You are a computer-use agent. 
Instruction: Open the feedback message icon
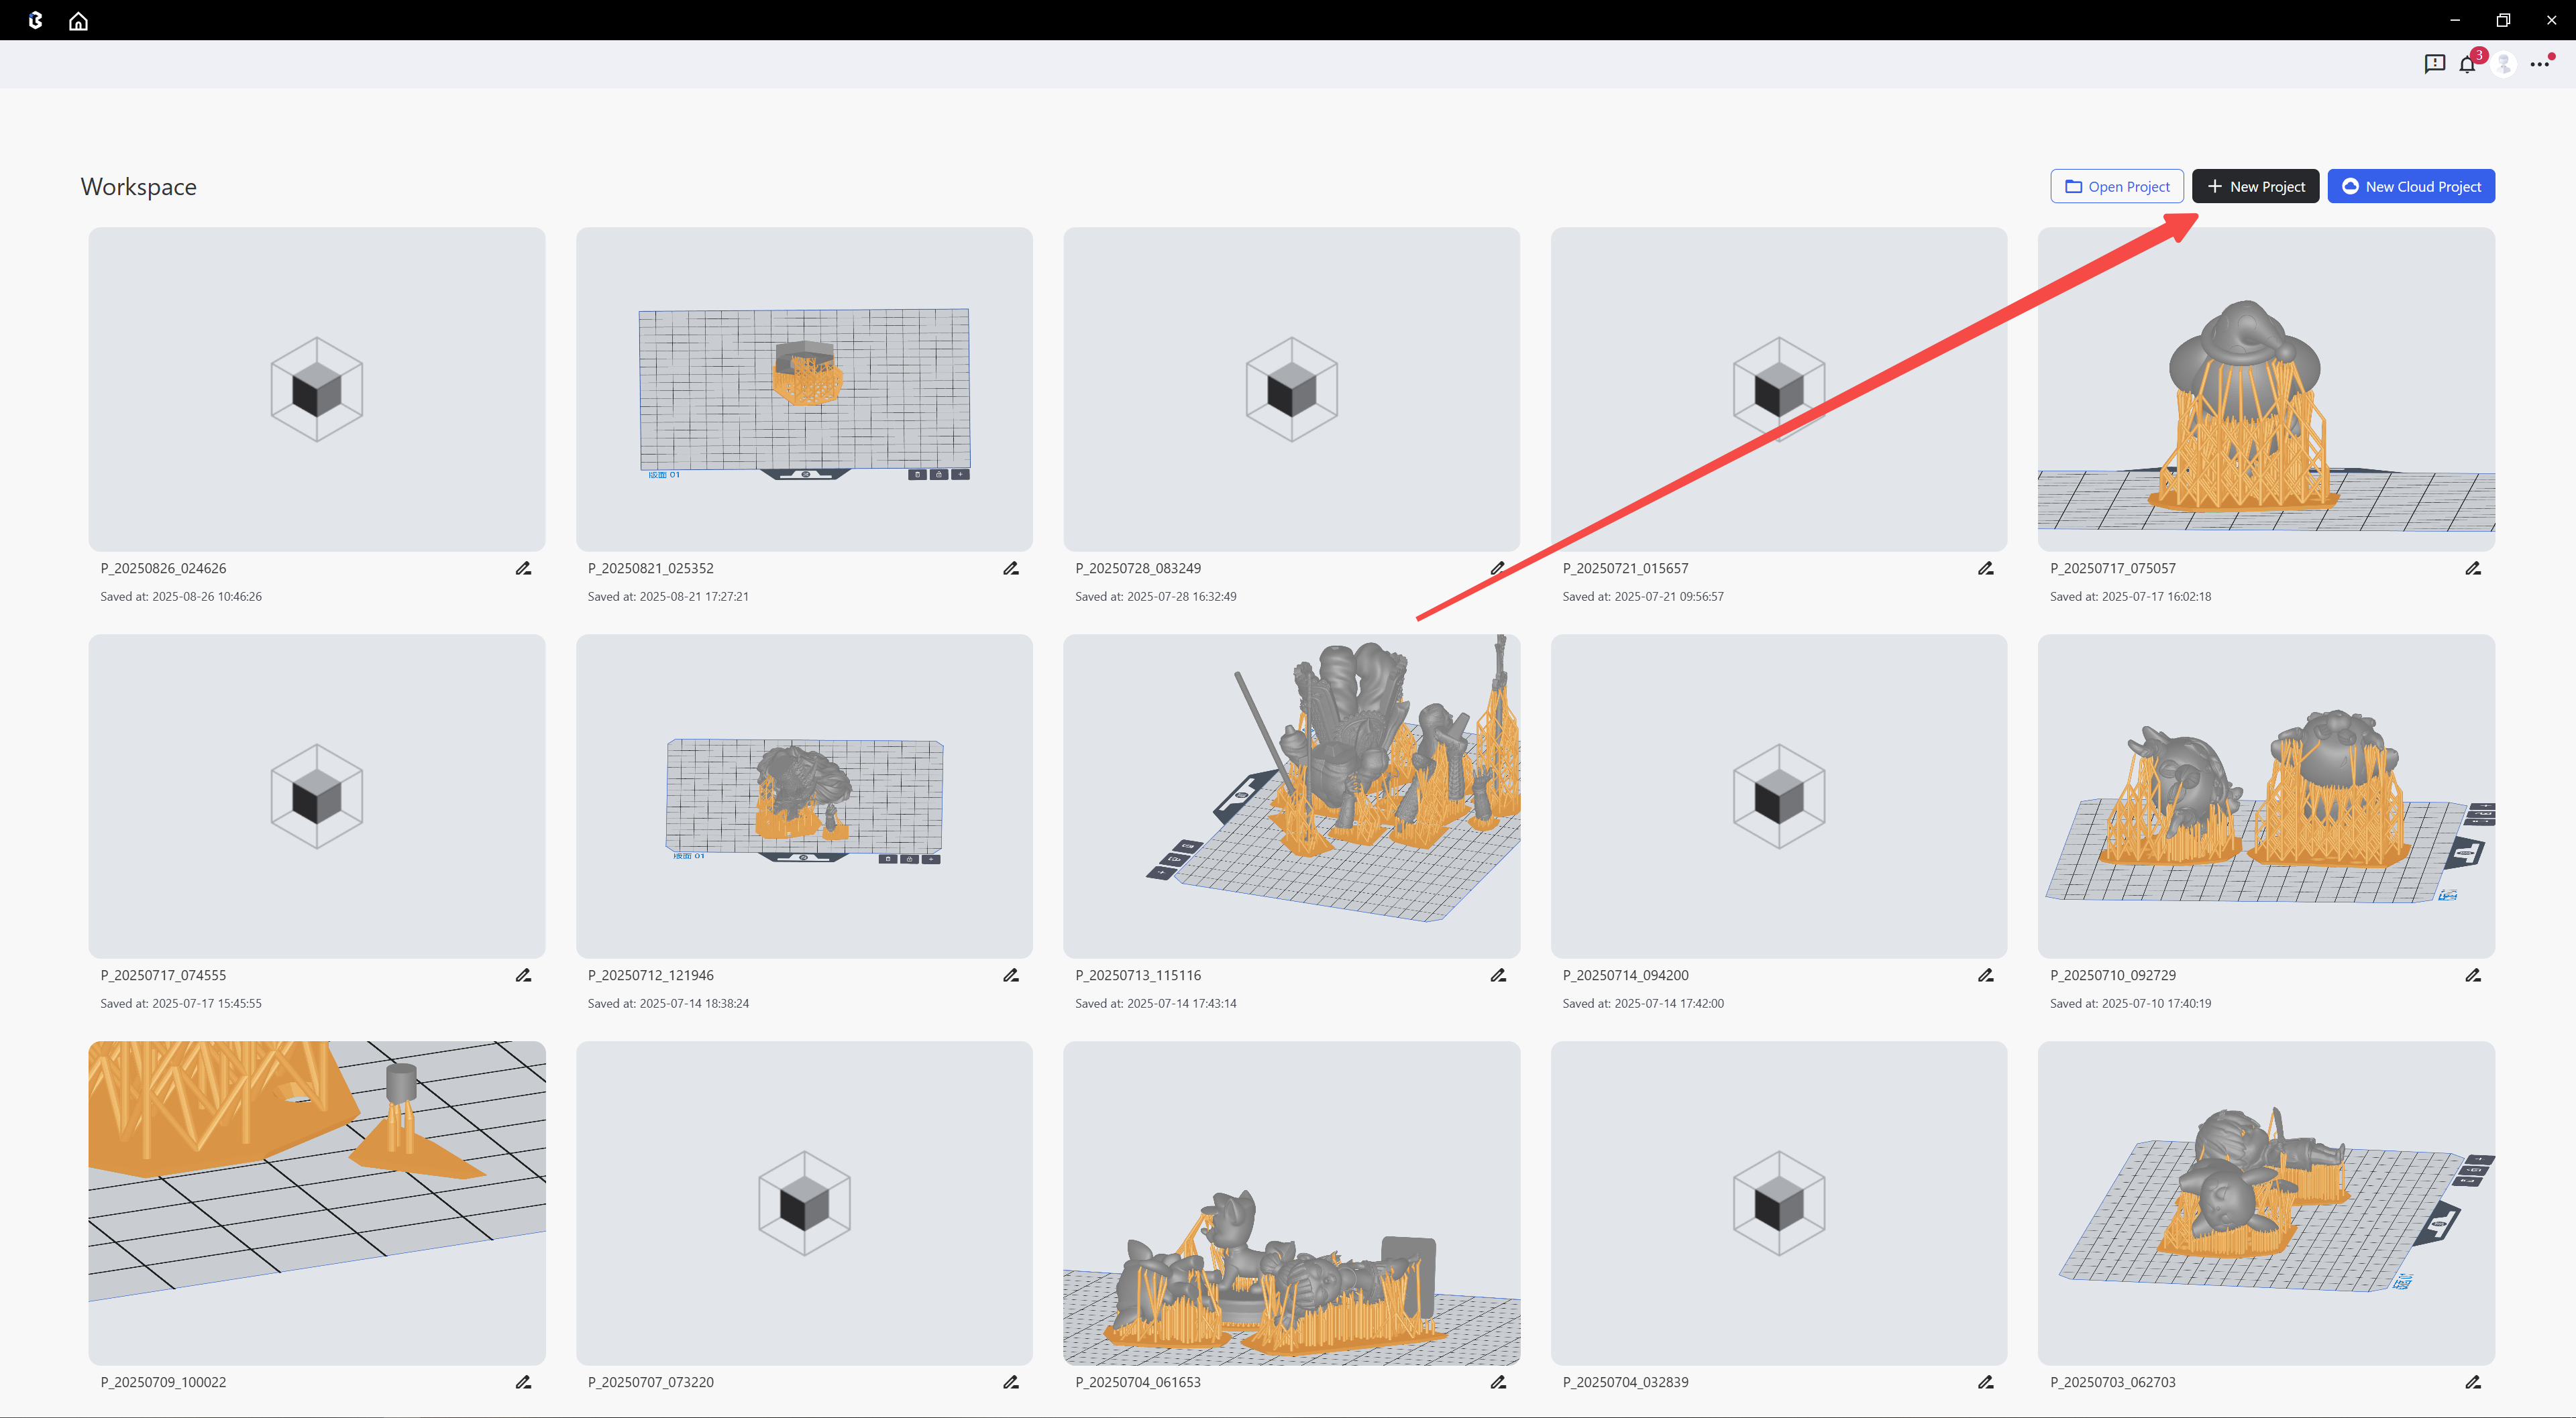click(2434, 64)
